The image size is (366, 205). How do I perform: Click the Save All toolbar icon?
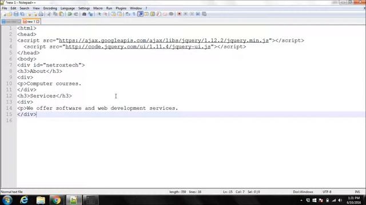[22, 14]
